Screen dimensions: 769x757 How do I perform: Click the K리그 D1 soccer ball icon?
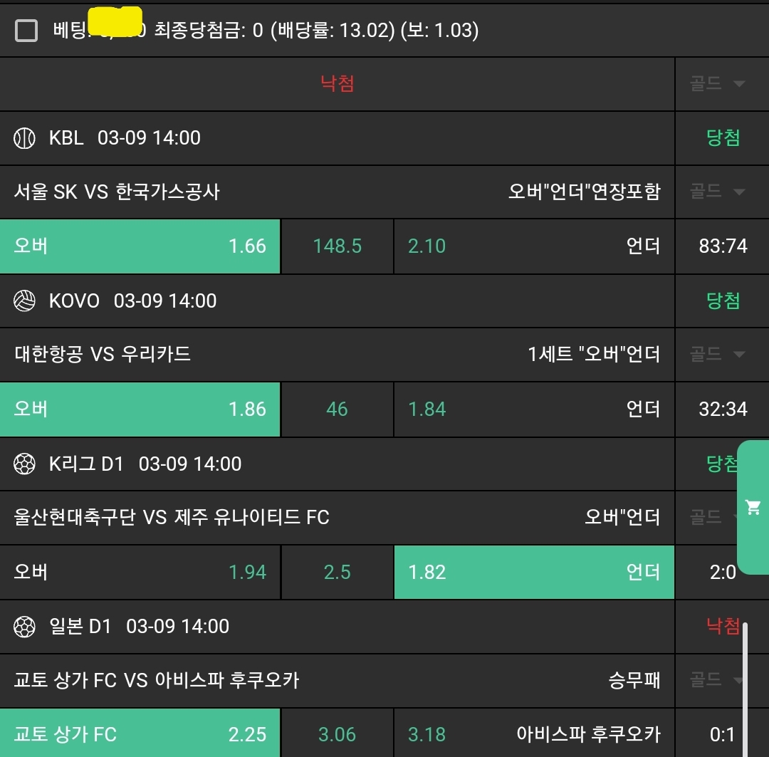[24, 464]
